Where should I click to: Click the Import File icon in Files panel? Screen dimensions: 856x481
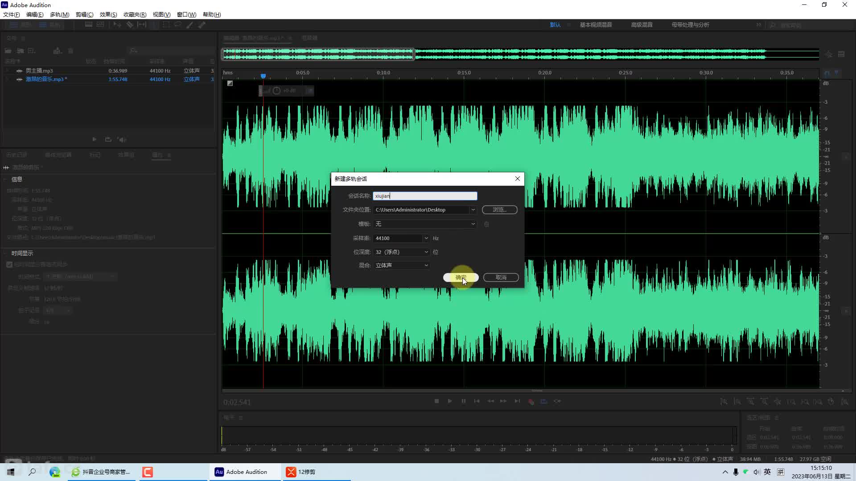point(20,51)
